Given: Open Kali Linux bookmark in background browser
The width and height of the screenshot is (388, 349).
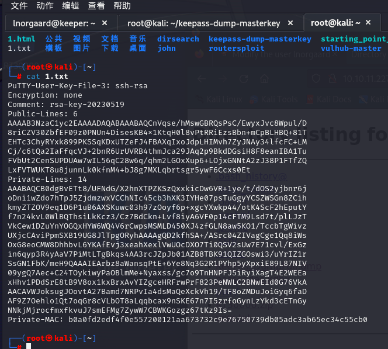Looking at the screenshot, I should pos(220,99).
